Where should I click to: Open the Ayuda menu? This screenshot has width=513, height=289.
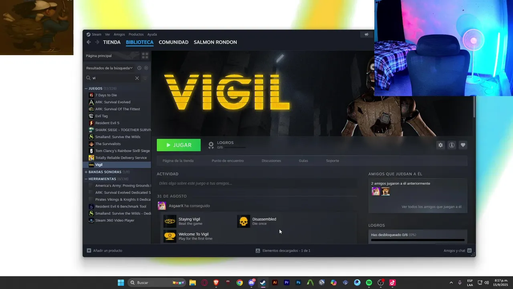click(x=152, y=35)
